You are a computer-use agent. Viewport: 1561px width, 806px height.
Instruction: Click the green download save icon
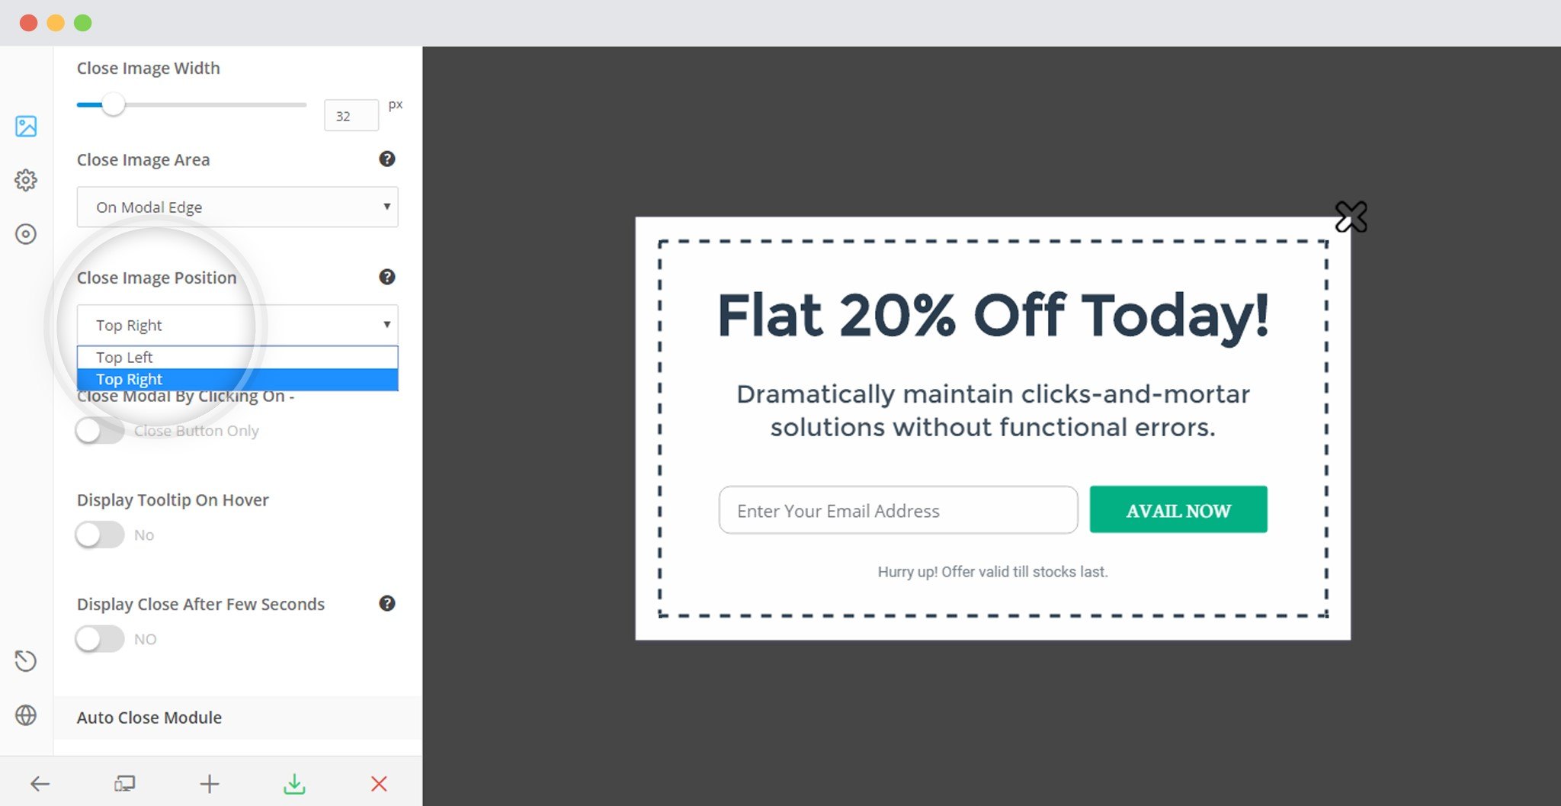coord(294,783)
